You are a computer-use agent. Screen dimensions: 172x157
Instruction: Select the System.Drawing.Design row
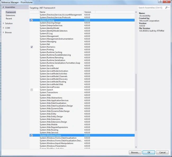coord(82,23)
